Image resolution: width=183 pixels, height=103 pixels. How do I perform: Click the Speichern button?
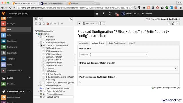(88, 23)
